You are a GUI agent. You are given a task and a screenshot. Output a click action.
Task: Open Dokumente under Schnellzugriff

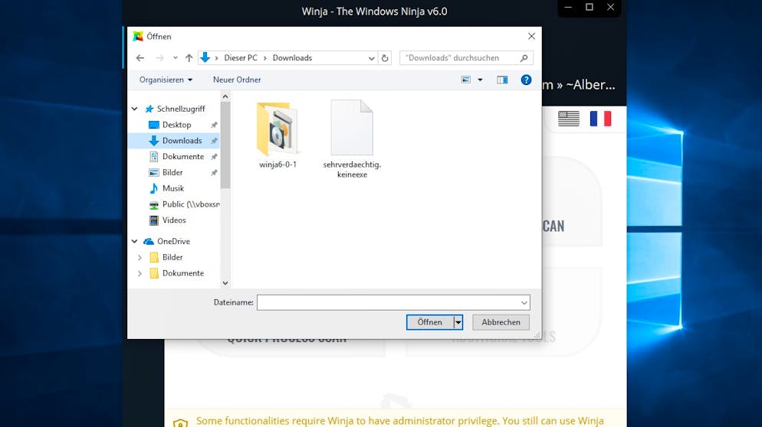[182, 157]
